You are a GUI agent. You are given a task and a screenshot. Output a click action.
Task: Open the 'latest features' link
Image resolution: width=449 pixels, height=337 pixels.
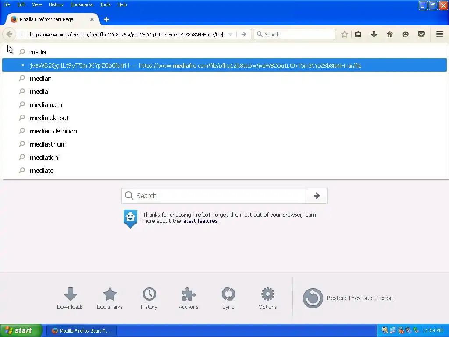point(200,221)
